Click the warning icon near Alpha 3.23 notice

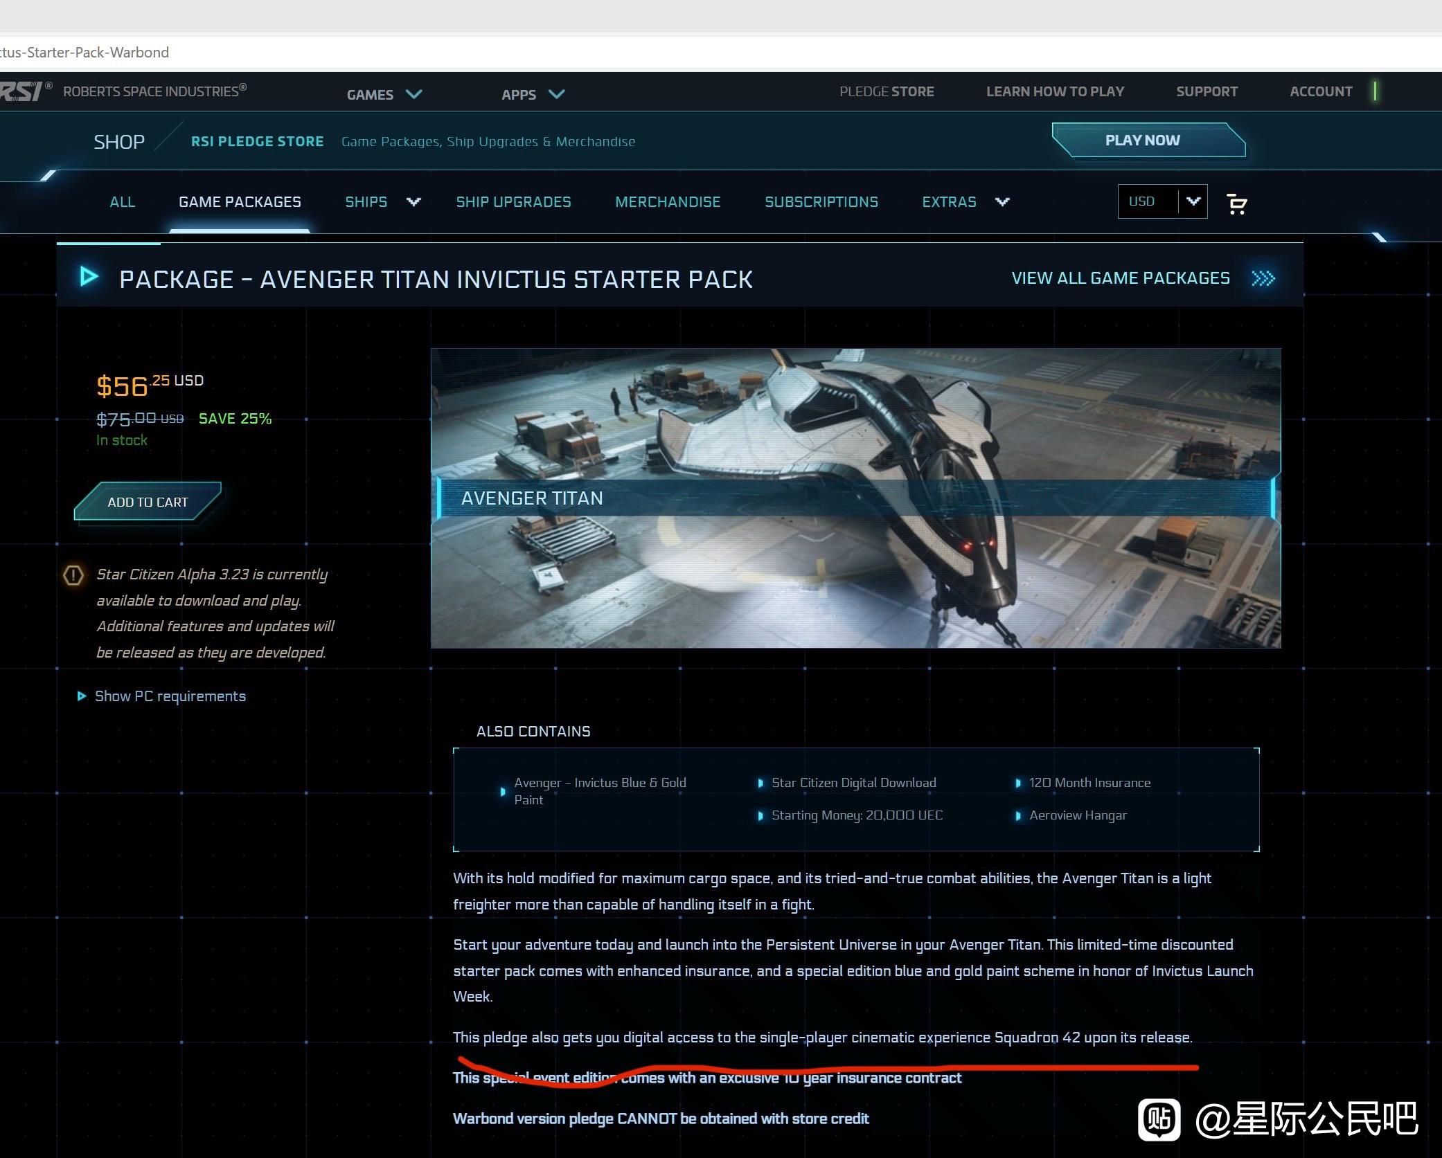(x=73, y=575)
